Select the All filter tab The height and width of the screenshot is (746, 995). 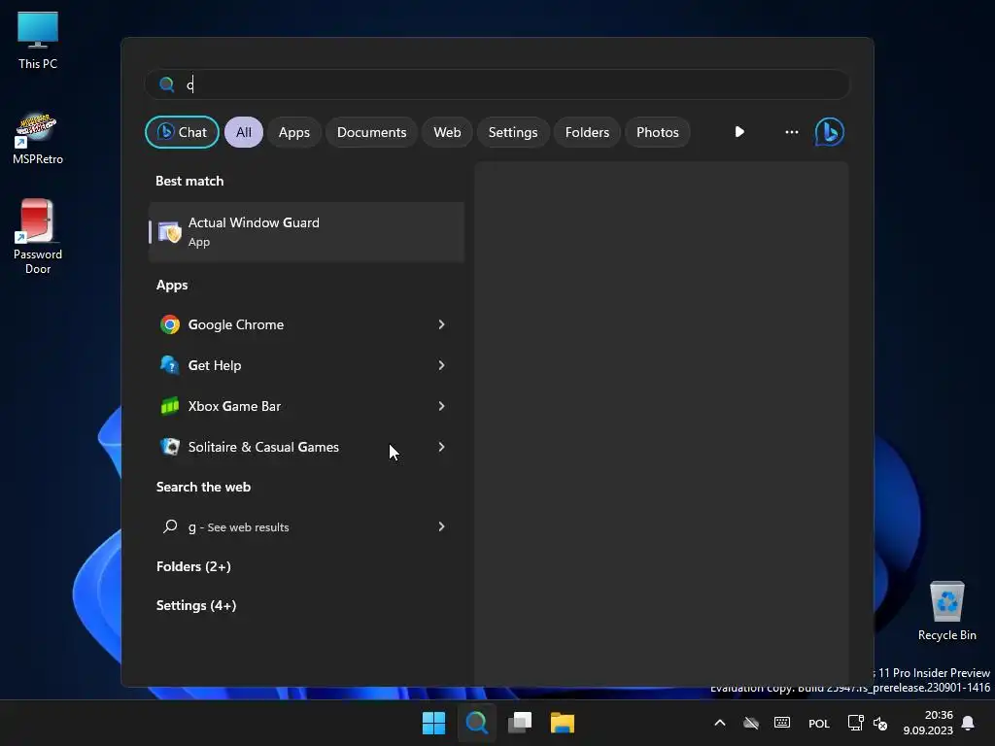pyautogui.click(x=244, y=132)
